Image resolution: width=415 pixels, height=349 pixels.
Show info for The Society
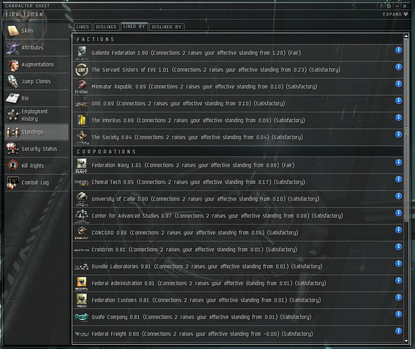click(x=399, y=134)
